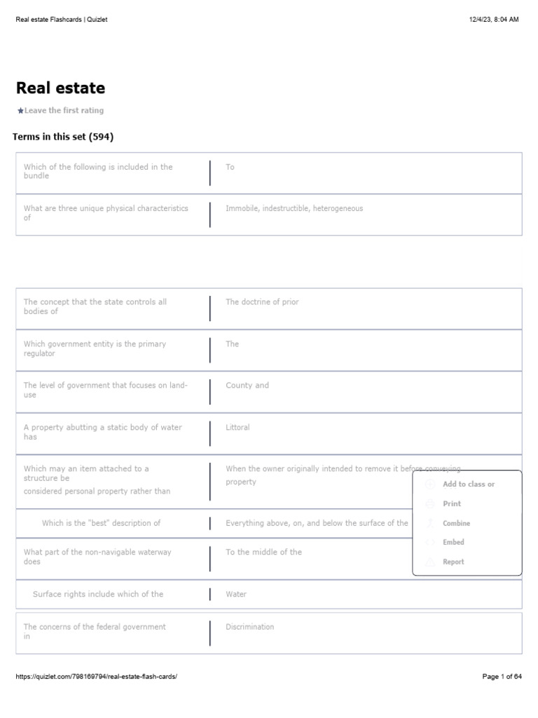This screenshot has height=718, width=538.
Task: Click "Leave the first rating" link
Action: pos(64,111)
